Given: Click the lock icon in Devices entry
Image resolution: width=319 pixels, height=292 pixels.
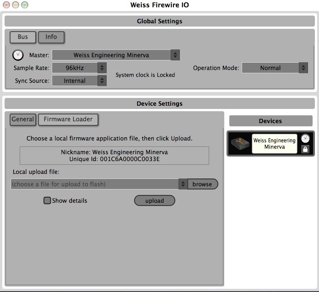Looking at the screenshot, I should tap(305, 149).
